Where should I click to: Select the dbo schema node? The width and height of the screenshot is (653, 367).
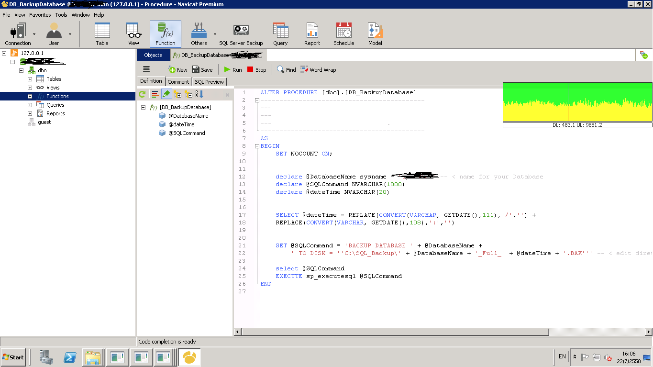pyautogui.click(x=42, y=70)
